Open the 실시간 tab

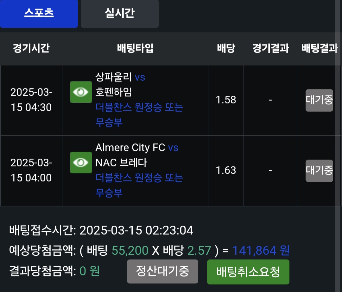tap(119, 14)
